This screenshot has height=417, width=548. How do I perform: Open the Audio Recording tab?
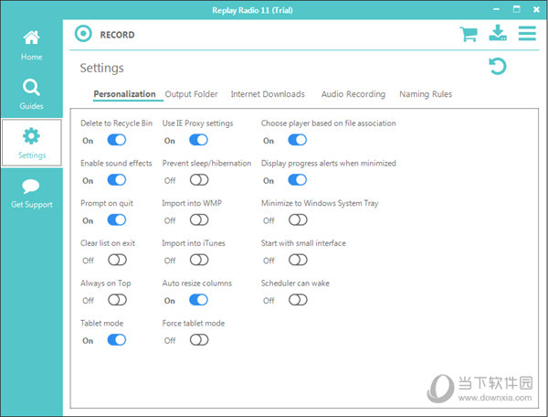[x=353, y=94]
